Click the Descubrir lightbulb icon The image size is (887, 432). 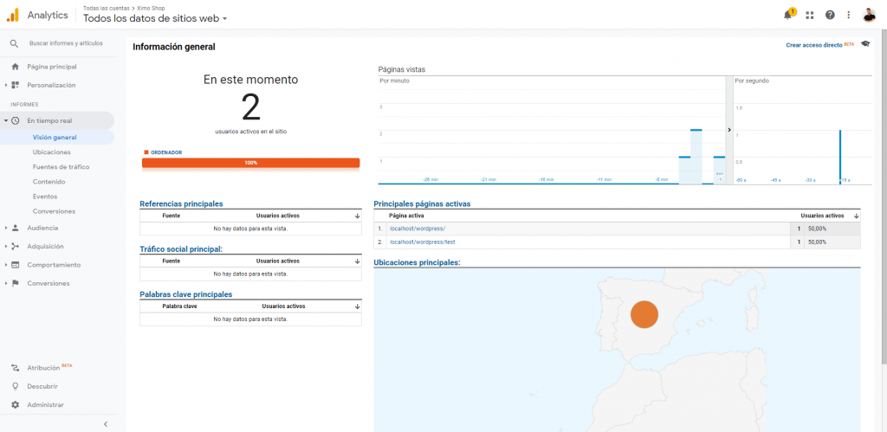pyautogui.click(x=16, y=387)
